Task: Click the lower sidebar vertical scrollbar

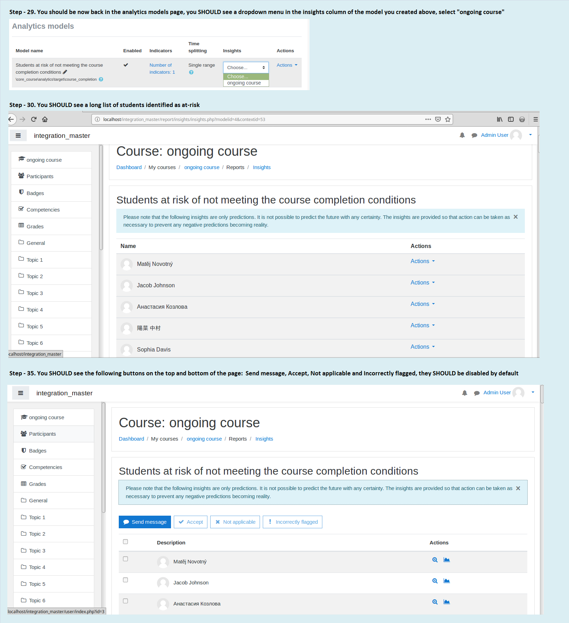Action: 104,458
